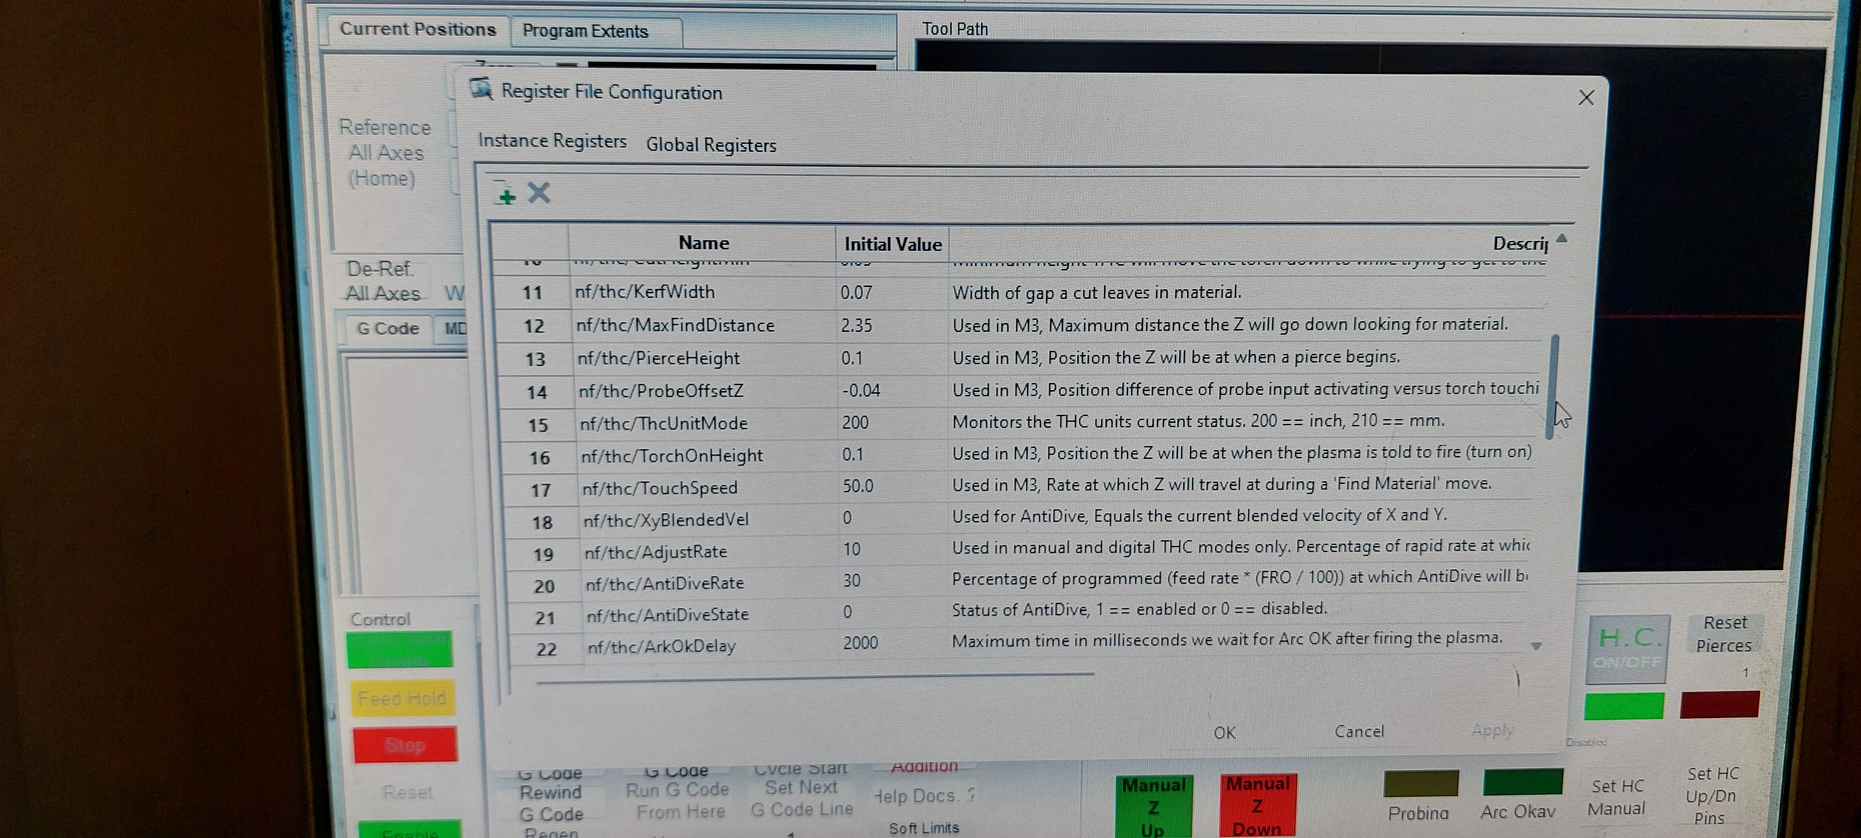1861x838 pixels.
Task: Switch to the Instance Registers tab
Action: point(552,141)
